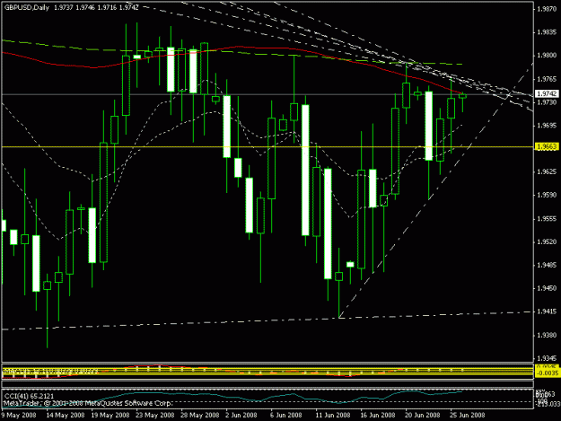Click the GBPUSD,Daily chart title text
The image size is (561, 421).
tap(26, 7)
